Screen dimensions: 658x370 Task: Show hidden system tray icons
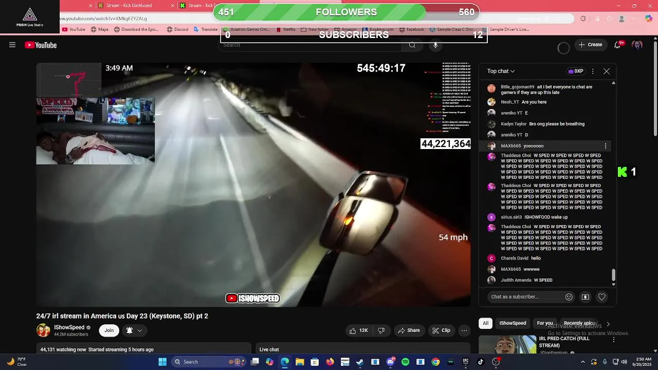[582, 362]
